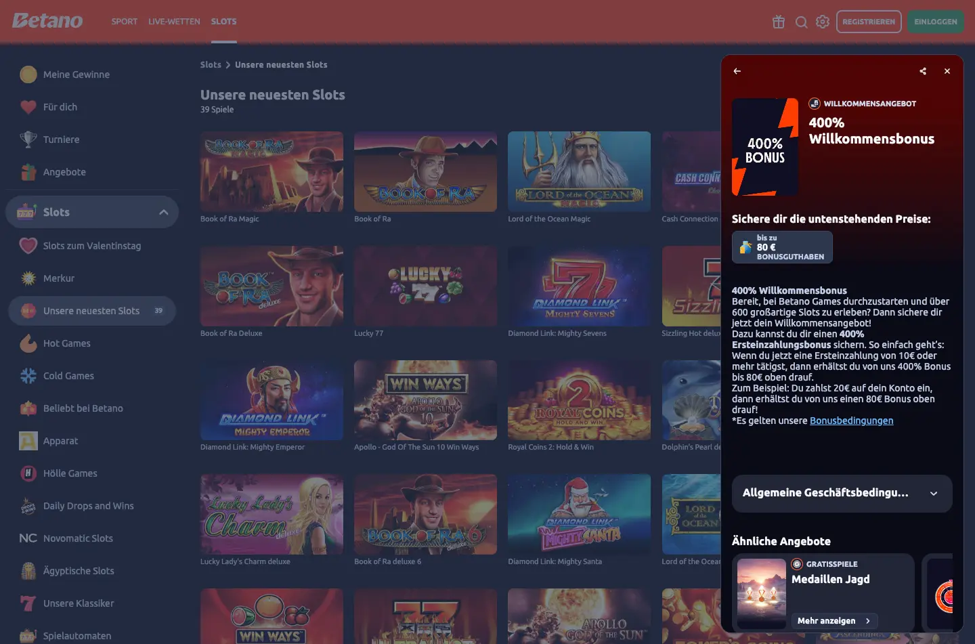975x644 pixels.
Task: Open the gift offers icon in header
Action: [x=779, y=22]
